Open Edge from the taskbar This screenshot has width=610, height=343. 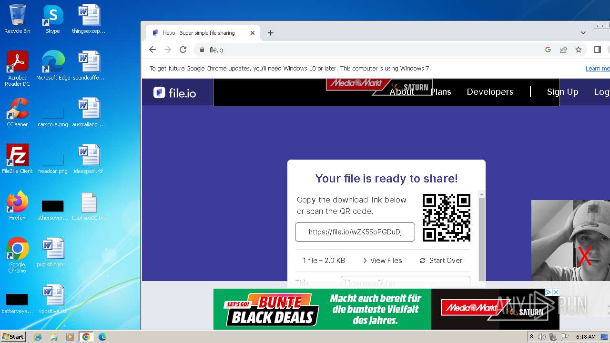pos(102,337)
